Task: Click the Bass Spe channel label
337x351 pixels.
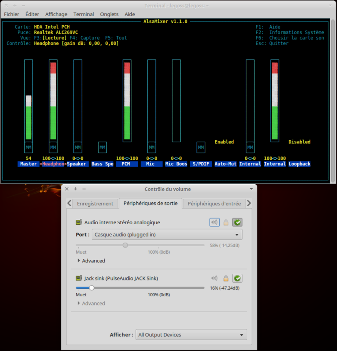Action: pyautogui.click(x=102, y=164)
